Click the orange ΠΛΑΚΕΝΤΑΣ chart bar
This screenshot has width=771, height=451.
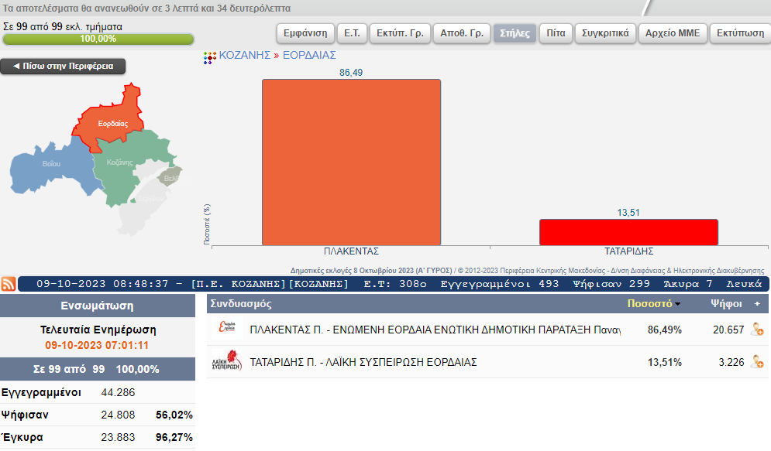(x=351, y=162)
